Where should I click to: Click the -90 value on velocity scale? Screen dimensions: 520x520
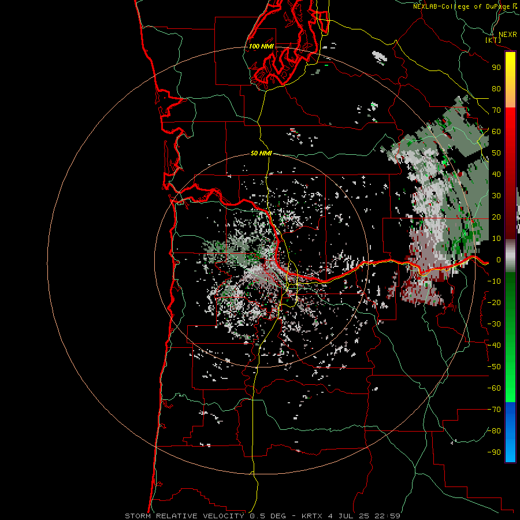click(494, 452)
